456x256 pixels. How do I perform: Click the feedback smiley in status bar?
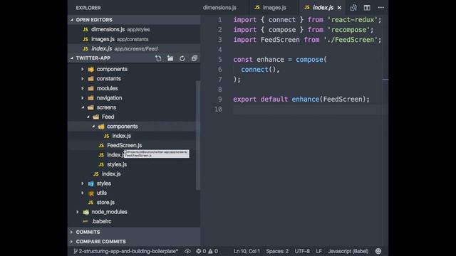point(378,251)
